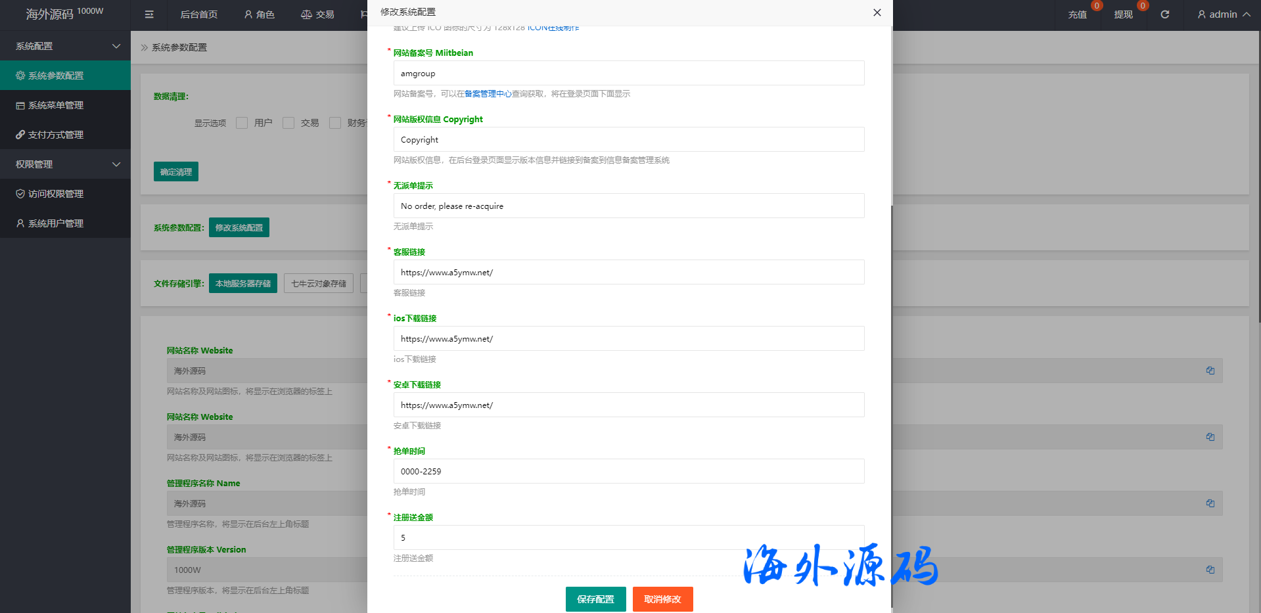Image resolution: width=1261 pixels, height=613 pixels.
Task: Click the 保存配置 button
Action: 595,599
